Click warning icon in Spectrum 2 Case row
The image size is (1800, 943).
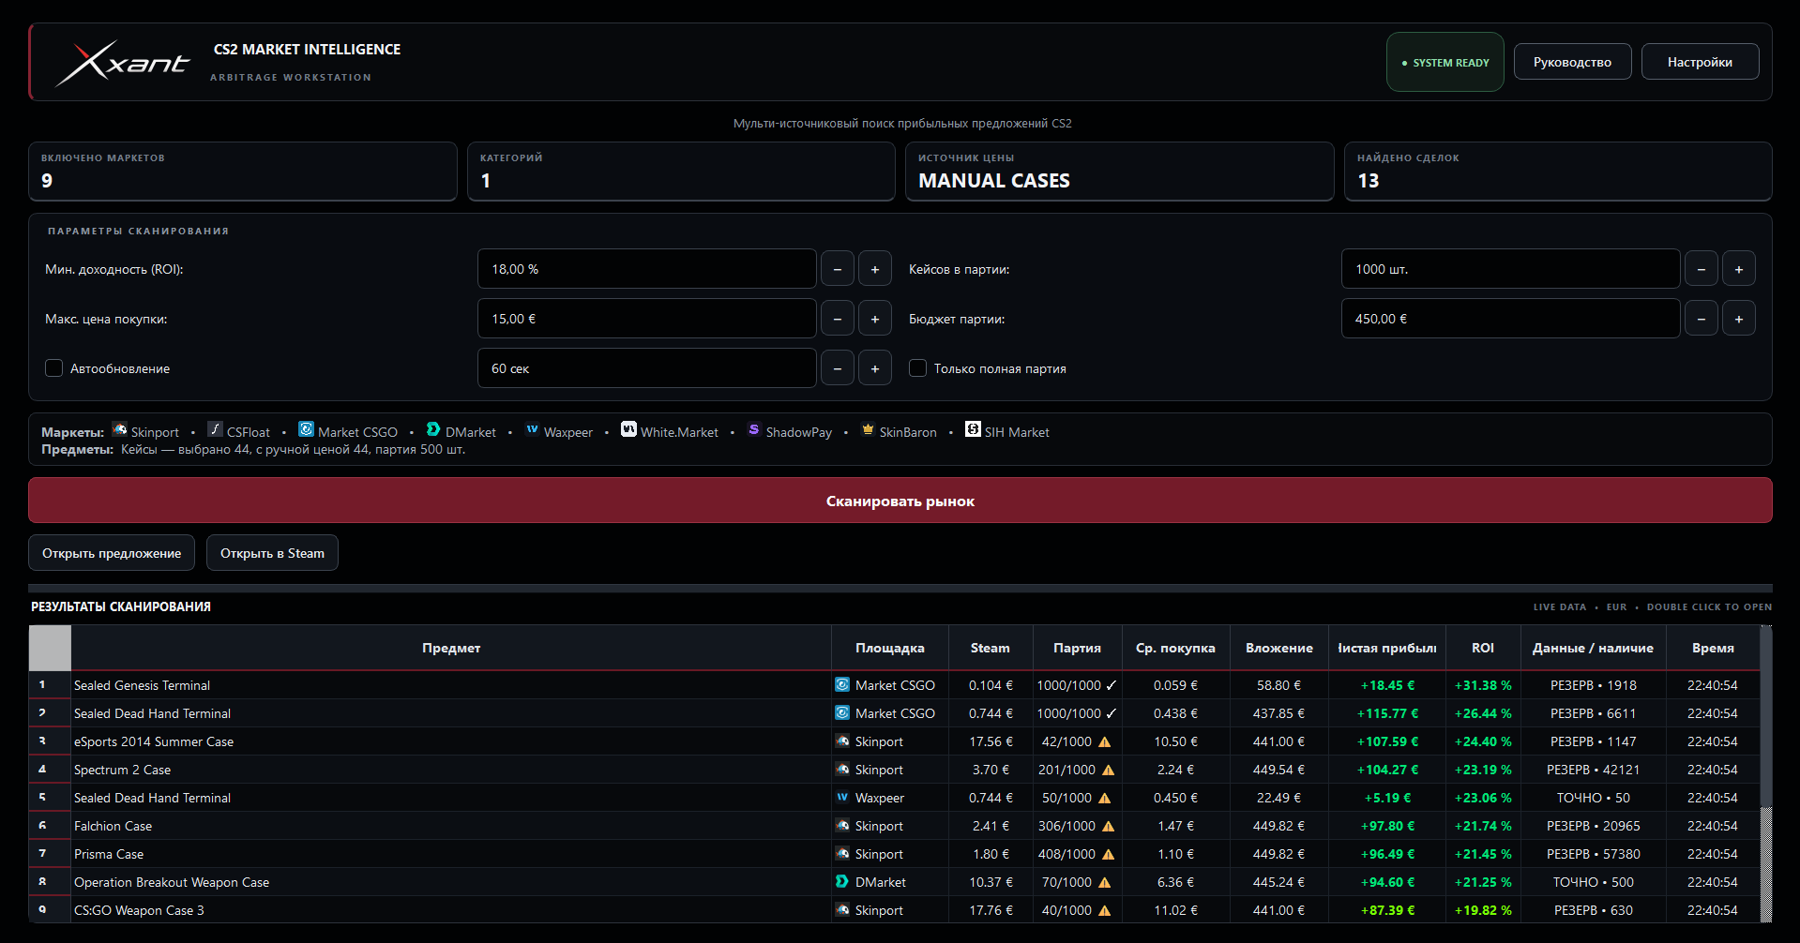pyautogui.click(x=1108, y=770)
